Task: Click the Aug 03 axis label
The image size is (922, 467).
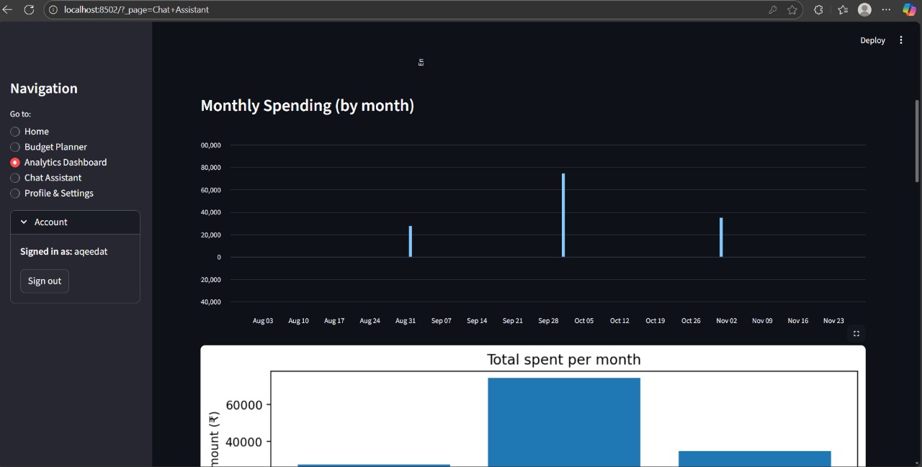Action: [263, 321]
